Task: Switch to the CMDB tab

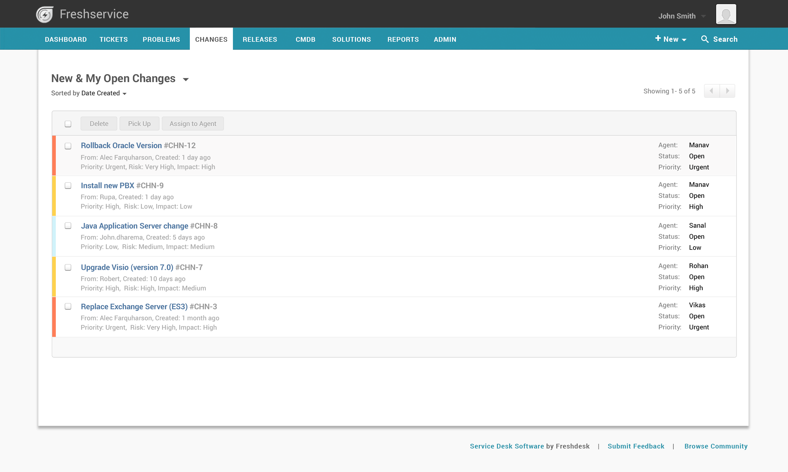Action: pos(305,39)
